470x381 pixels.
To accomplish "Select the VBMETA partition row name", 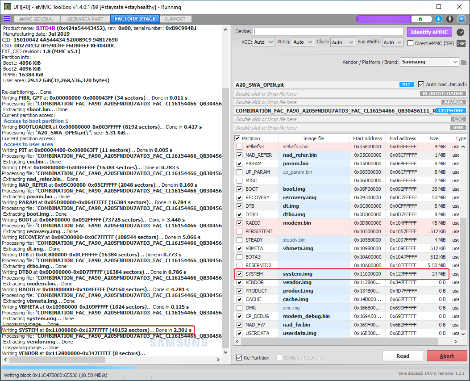I will pyautogui.click(x=254, y=248).
